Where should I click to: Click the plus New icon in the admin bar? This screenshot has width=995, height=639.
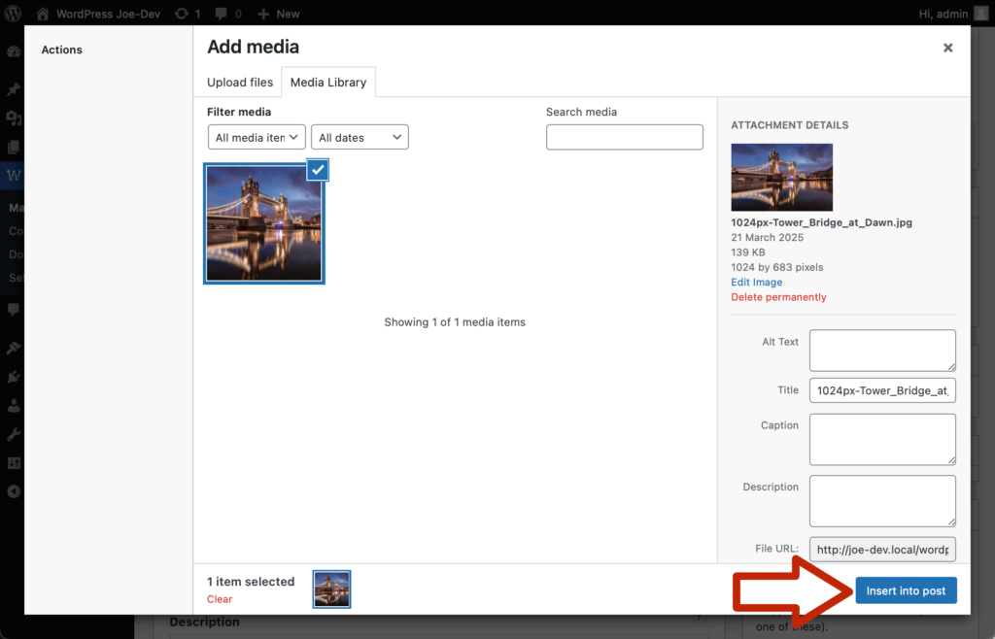[263, 14]
